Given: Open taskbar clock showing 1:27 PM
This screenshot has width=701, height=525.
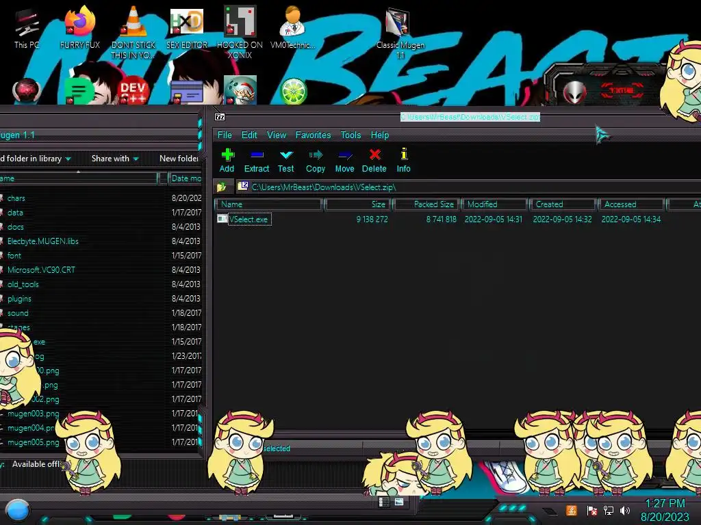Looking at the screenshot, I should [665, 510].
